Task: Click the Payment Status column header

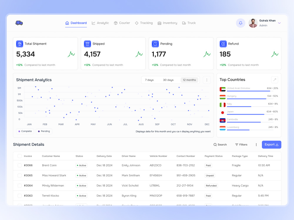Action: click(x=213, y=156)
